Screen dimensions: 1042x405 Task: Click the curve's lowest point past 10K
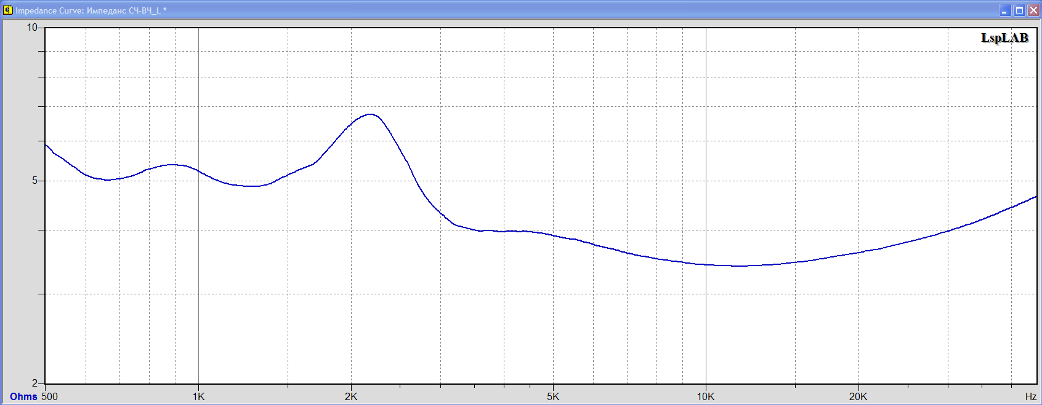[739, 266]
